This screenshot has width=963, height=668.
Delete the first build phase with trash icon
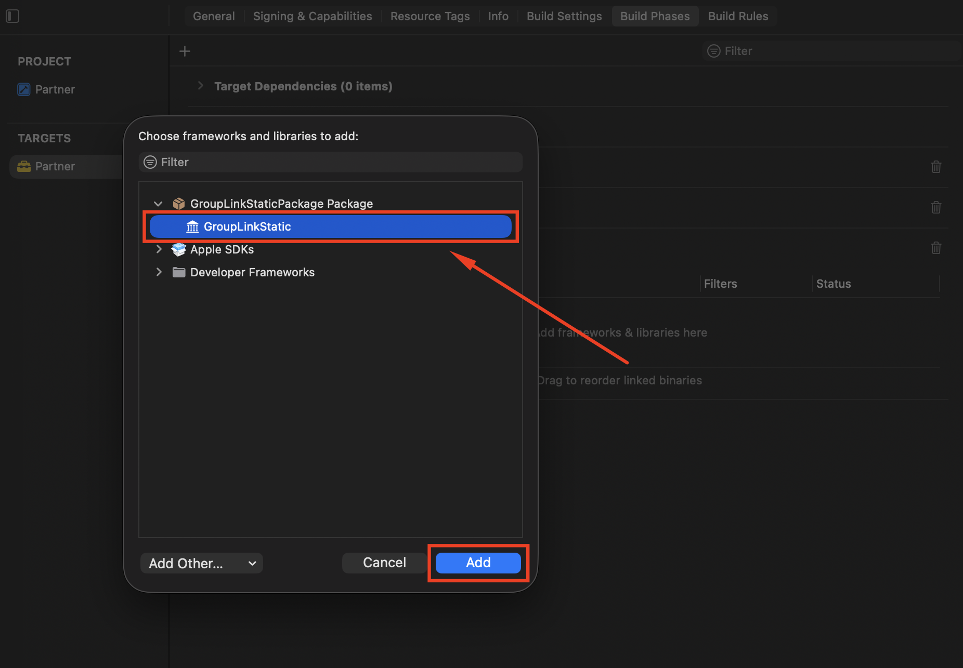coord(936,167)
